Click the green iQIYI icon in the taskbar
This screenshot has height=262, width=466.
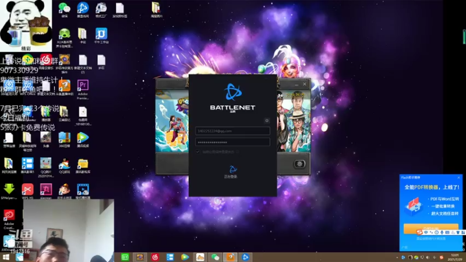(125, 257)
